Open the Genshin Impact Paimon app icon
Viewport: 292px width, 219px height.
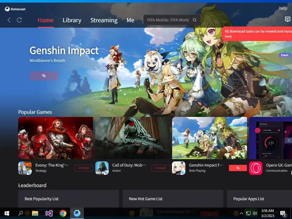pos(179,168)
